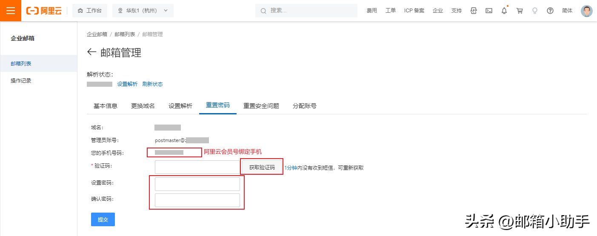Viewport: 597px width, 236px height.
Task: Click the 获取验证码 button
Action: pos(262,168)
